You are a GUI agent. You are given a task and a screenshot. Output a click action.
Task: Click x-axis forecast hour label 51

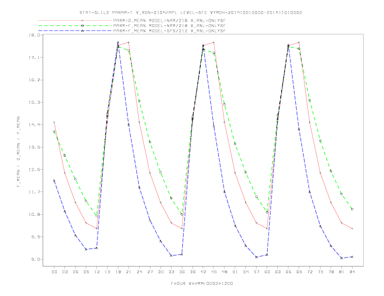[235, 272]
